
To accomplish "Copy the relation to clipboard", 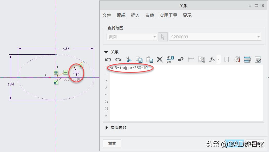I will pyautogui.click(x=140, y=60).
